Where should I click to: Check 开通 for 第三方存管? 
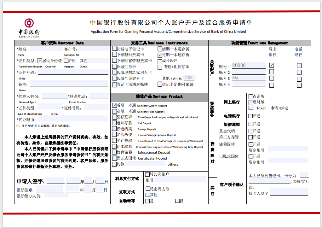(x=250, y=137)
